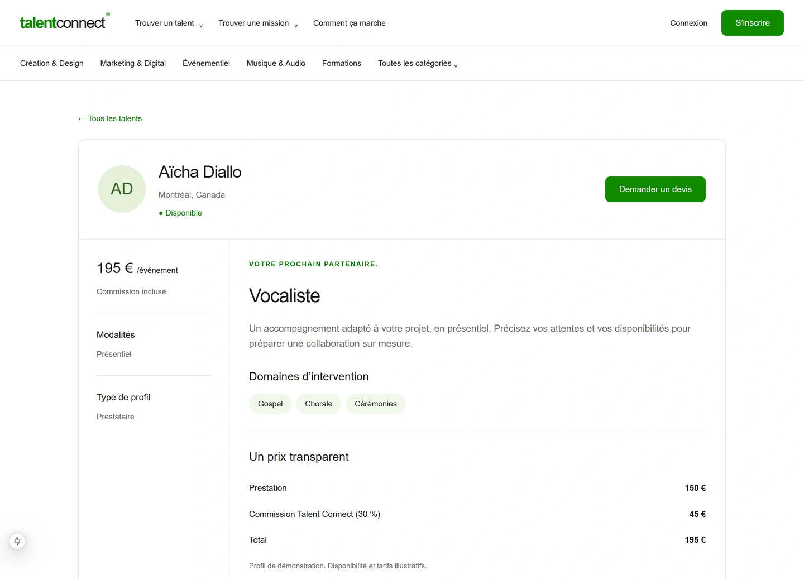
Task: Browse the Musique & Audio category
Action: click(x=276, y=63)
